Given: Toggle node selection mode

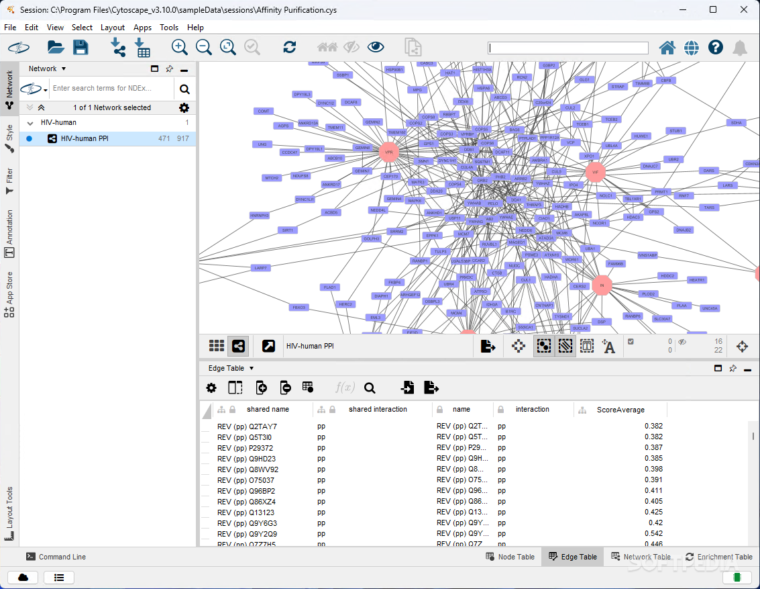Looking at the screenshot, I should [544, 347].
